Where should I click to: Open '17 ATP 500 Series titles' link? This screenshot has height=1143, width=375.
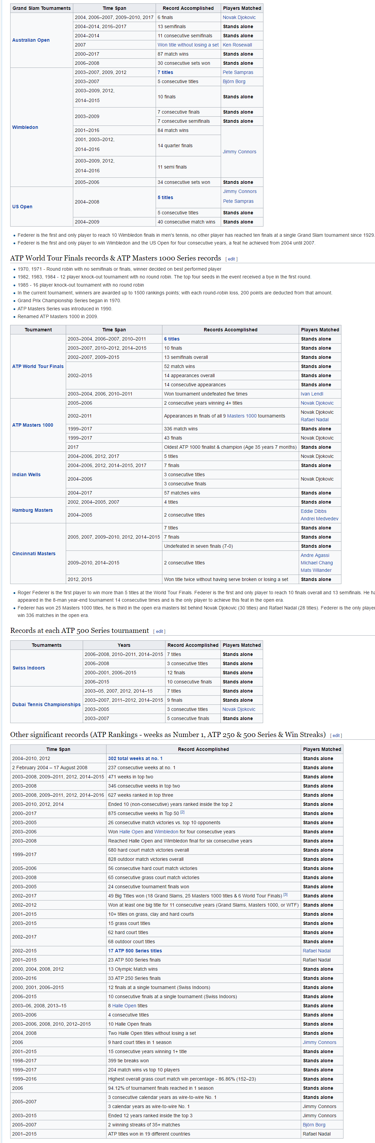(x=135, y=951)
